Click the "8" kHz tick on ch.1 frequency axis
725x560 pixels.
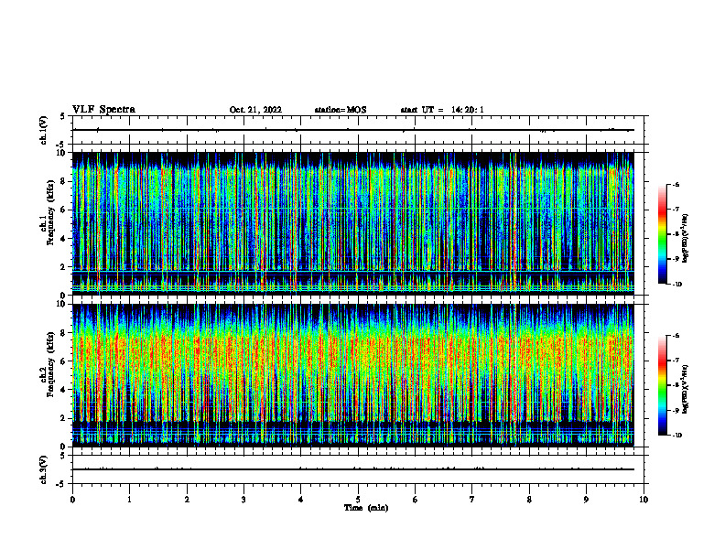(63, 181)
